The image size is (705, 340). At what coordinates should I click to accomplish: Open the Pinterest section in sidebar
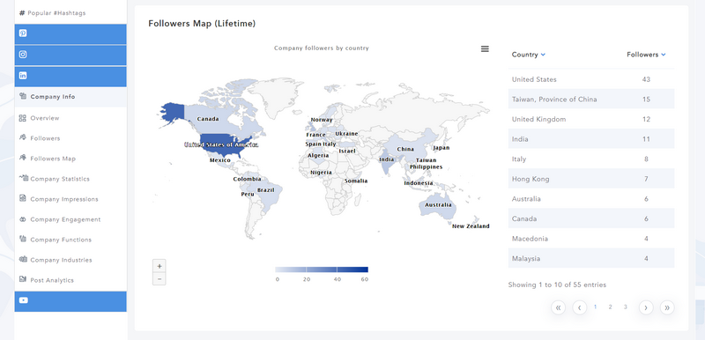click(x=70, y=33)
